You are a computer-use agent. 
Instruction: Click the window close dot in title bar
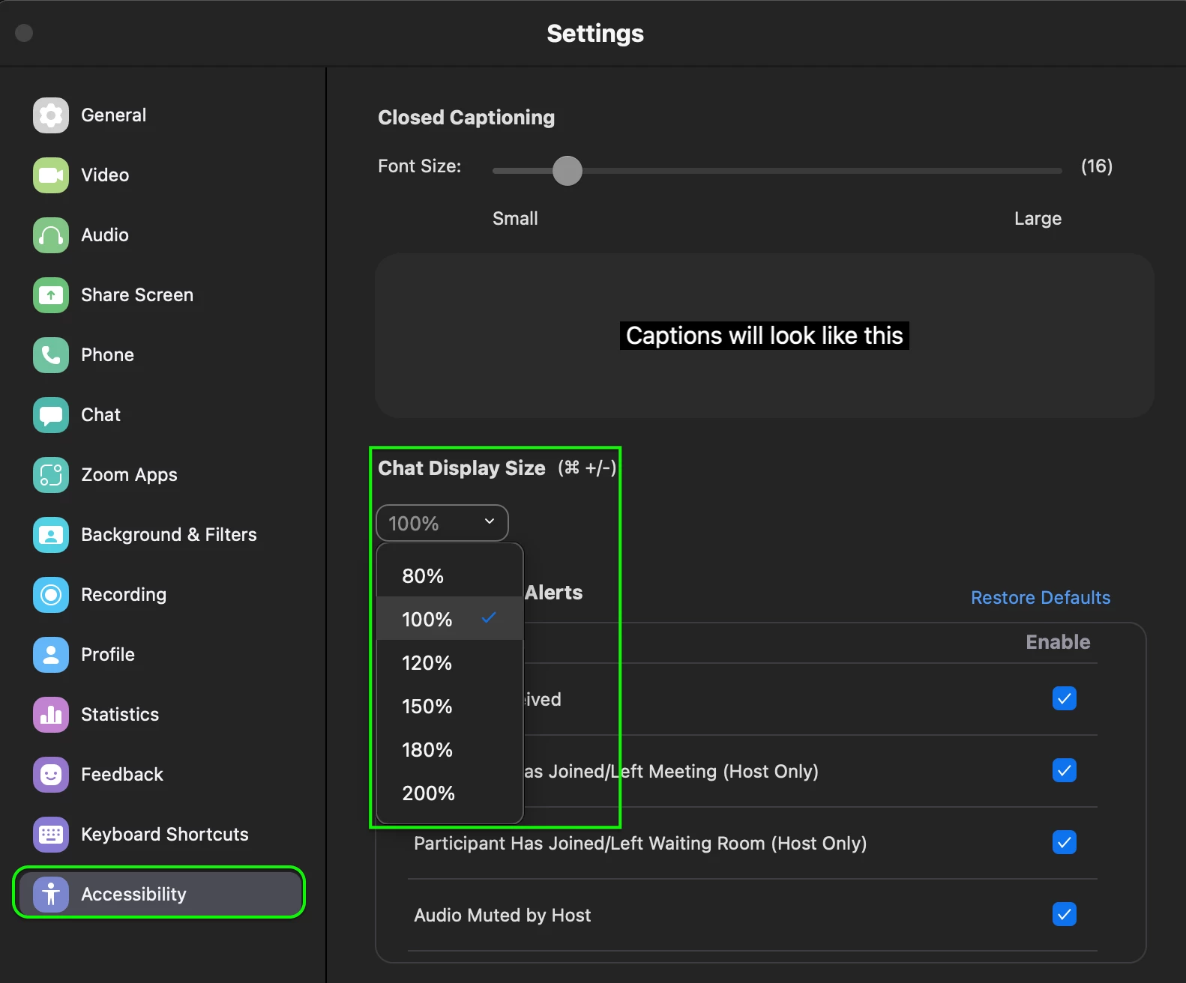pyautogui.click(x=24, y=33)
